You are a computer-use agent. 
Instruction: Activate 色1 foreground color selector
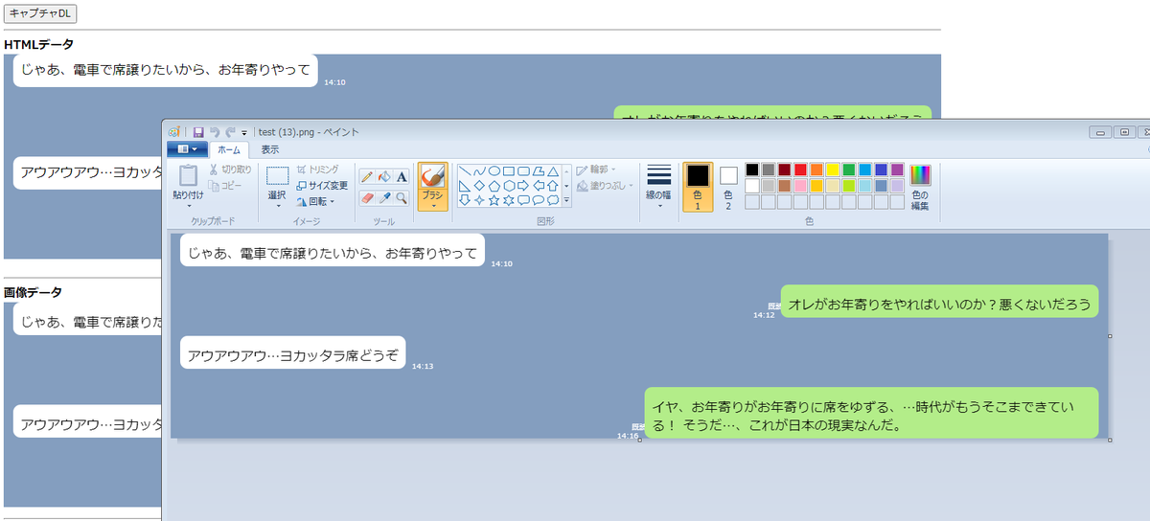698,186
